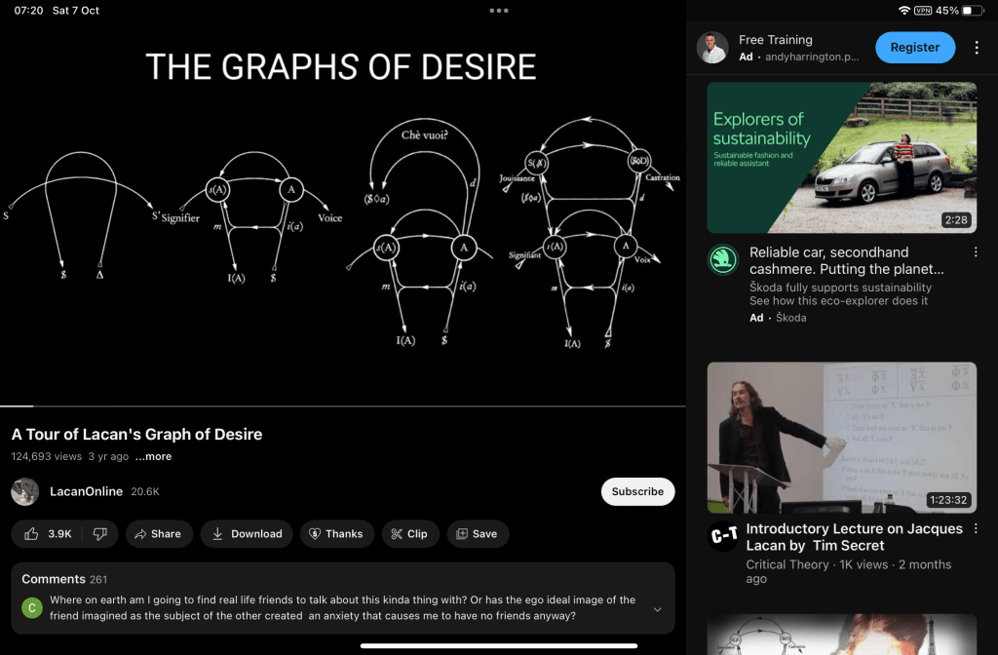998x655 pixels.
Task: Open the Škoda Explorers of sustainability thumbnail
Action: 841,157
